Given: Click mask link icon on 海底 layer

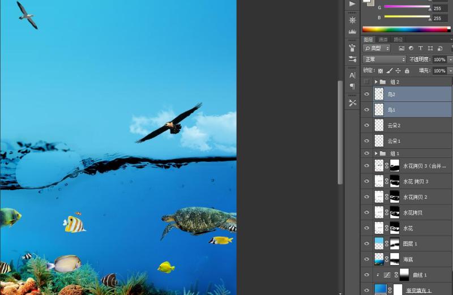Looking at the screenshot, I should [x=387, y=259].
